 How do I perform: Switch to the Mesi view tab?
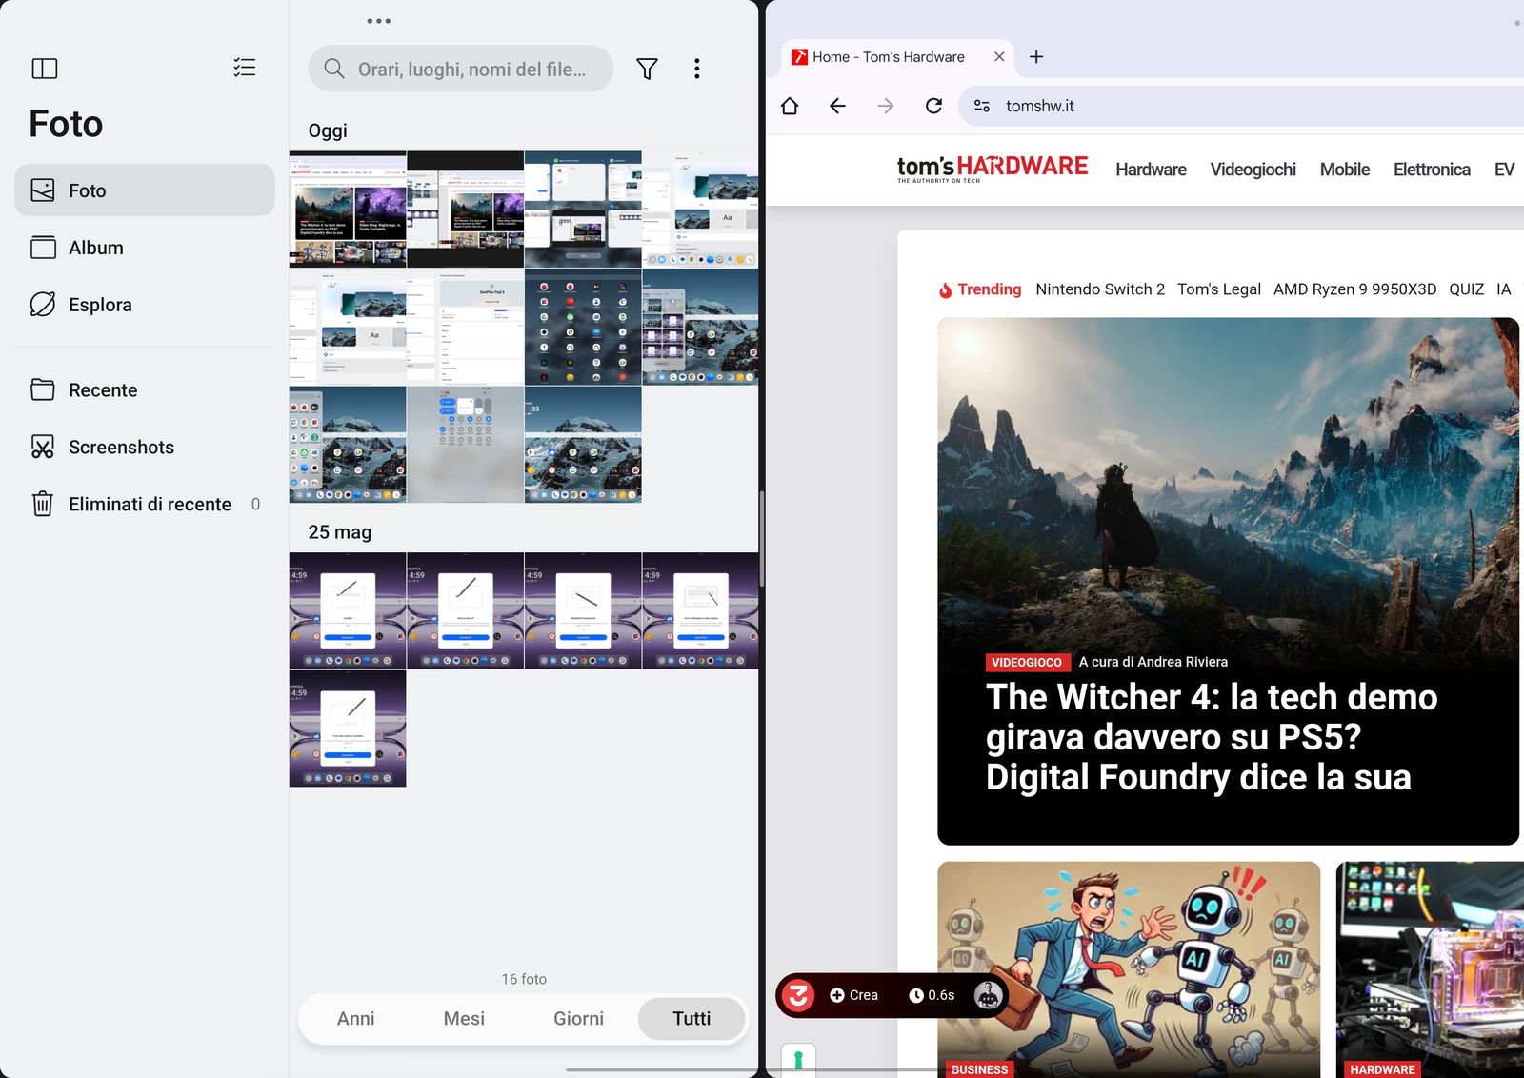coord(464,1019)
